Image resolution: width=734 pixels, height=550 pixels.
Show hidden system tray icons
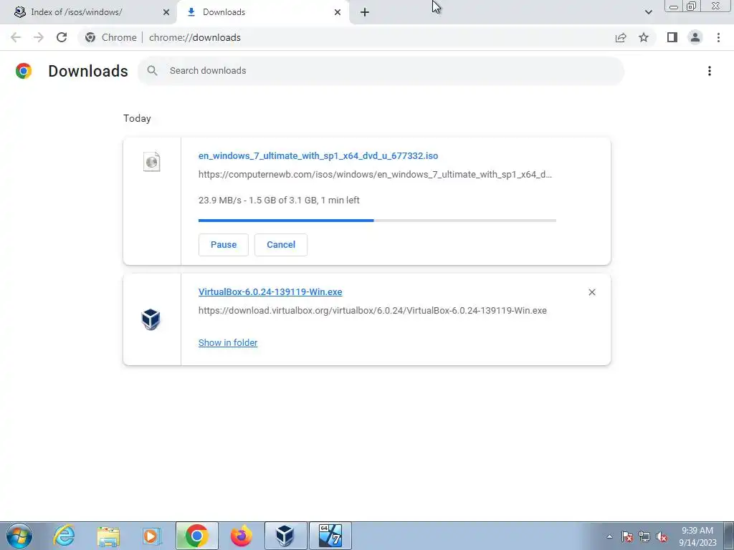tap(609, 536)
